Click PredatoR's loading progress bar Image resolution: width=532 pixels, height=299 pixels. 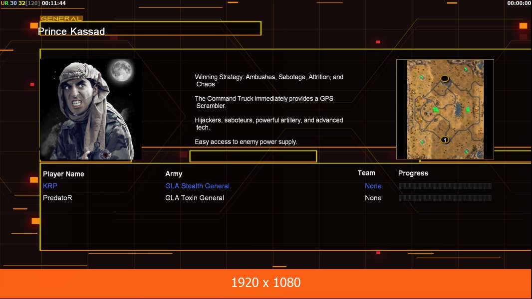(445, 198)
